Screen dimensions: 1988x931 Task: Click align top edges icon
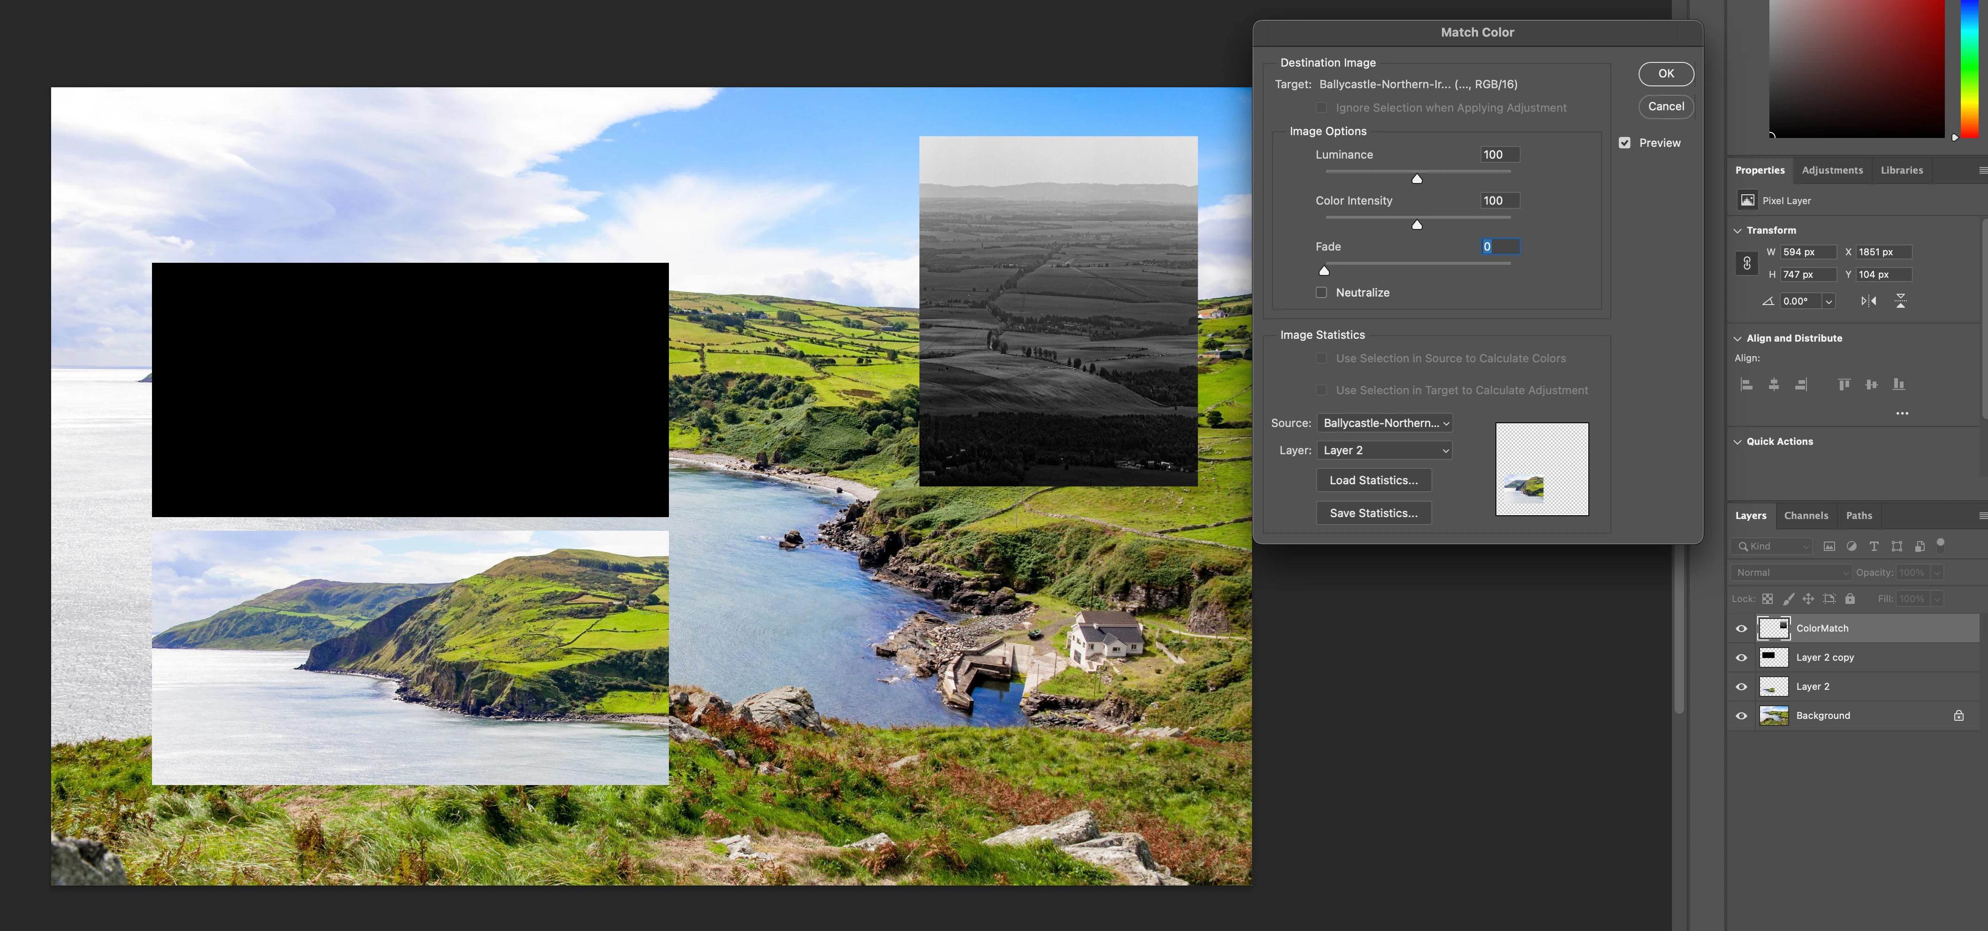(1844, 384)
